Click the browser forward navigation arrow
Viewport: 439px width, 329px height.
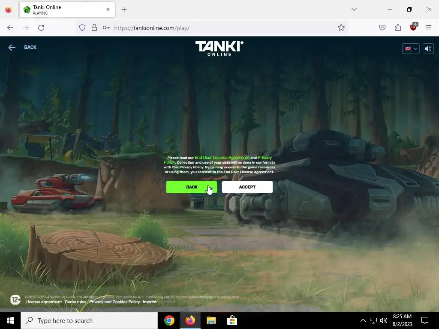[26, 28]
